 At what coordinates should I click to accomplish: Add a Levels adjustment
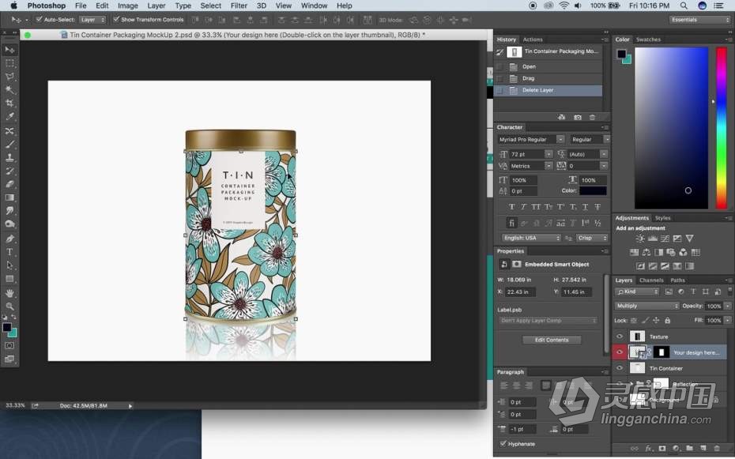coord(653,239)
